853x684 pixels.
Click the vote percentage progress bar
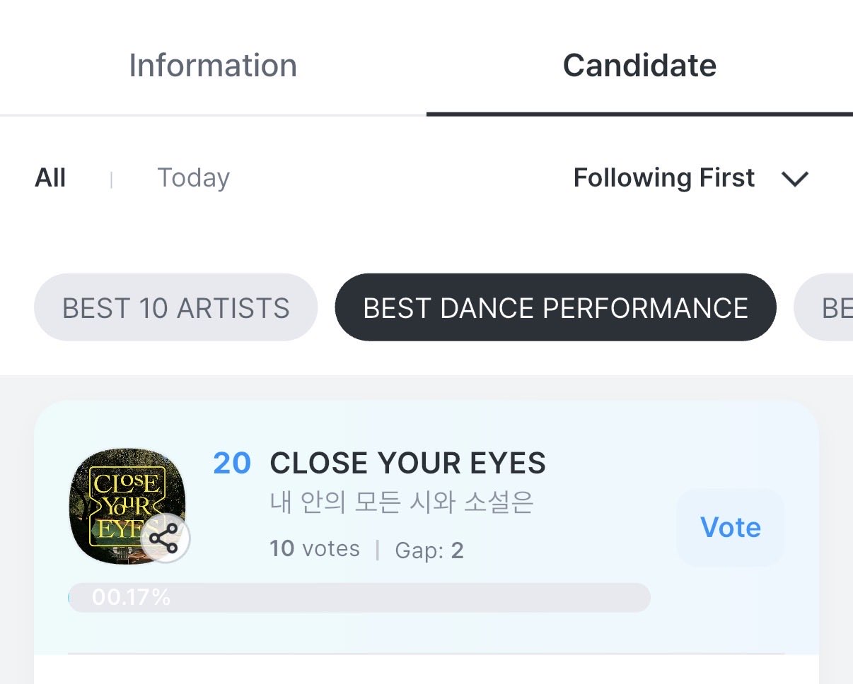[x=410, y=598]
